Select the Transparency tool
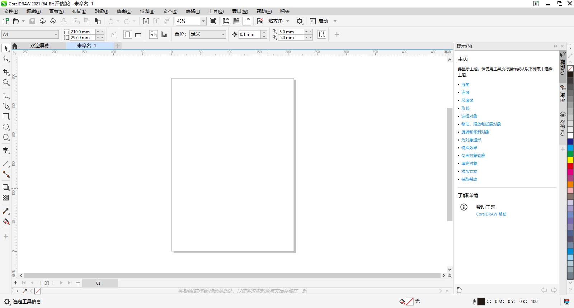Image resolution: width=574 pixels, height=308 pixels. click(x=6, y=198)
